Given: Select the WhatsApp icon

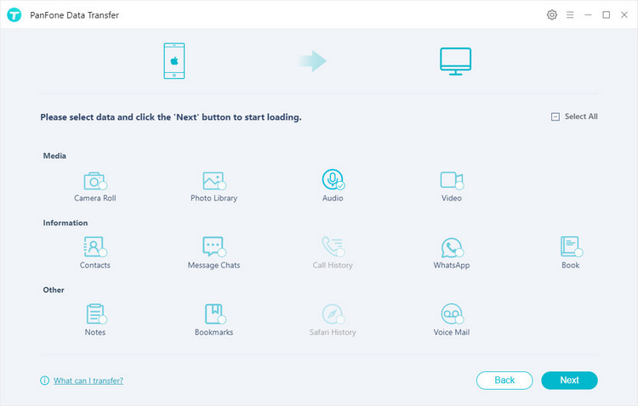Looking at the screenshot, I should tap(452, 247).
